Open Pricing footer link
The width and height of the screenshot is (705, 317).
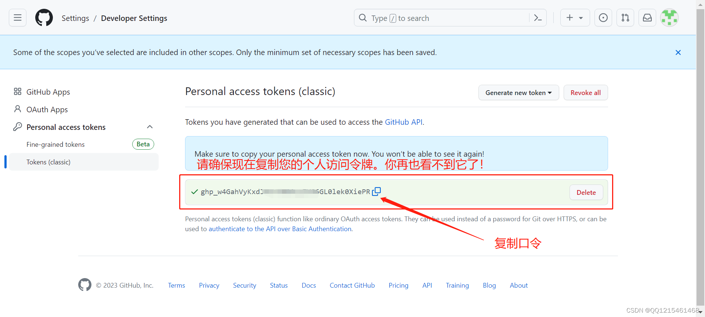point(398,285)
